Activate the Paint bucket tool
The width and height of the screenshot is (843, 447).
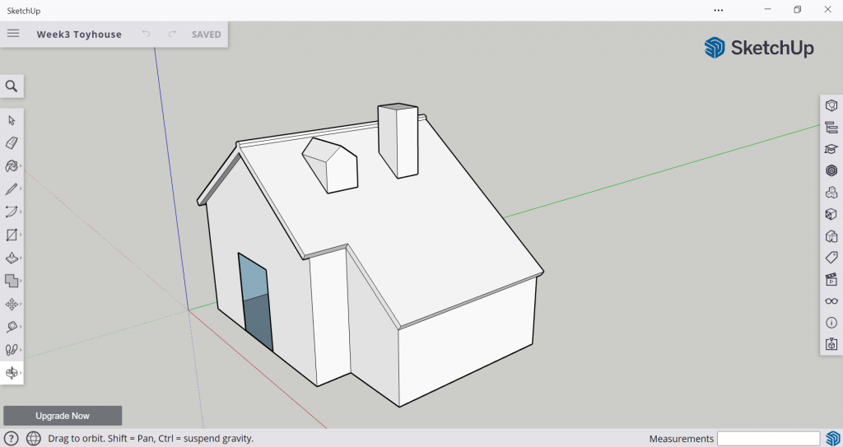pyautogui.click(x=12, y=165)
